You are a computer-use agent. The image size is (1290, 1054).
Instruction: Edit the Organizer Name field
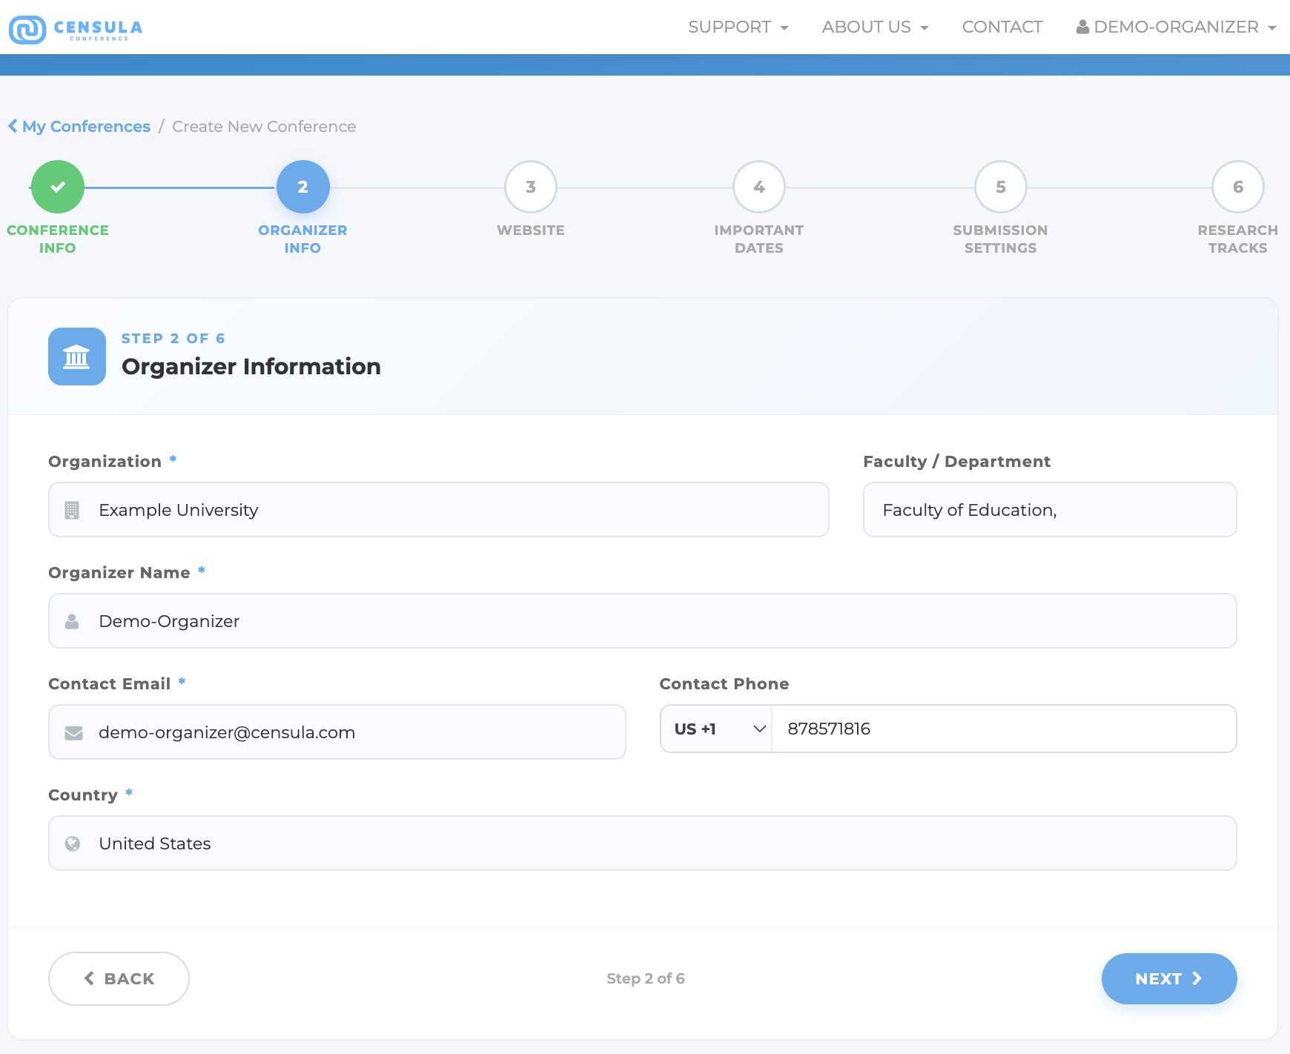pos(643,621)
